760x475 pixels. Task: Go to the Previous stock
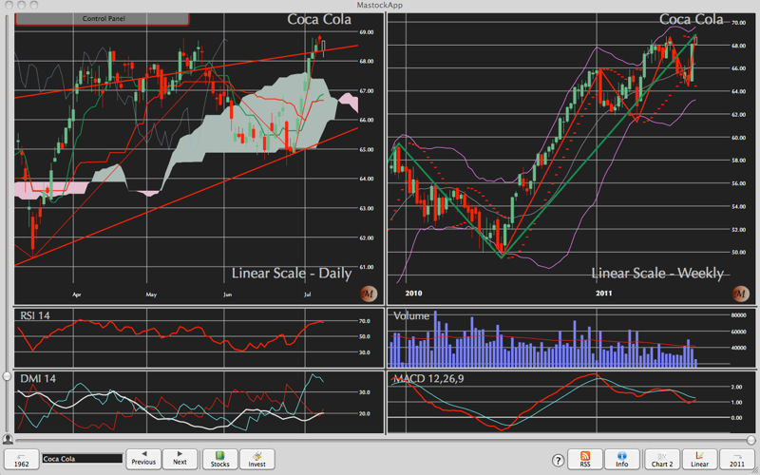[x=142, y=458]
